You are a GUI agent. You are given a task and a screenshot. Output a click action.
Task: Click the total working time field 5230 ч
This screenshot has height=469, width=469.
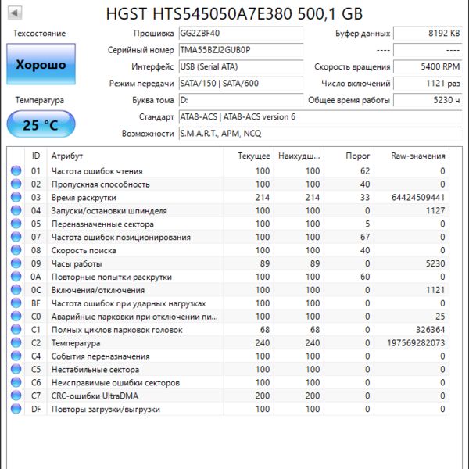(x=428, y=100)
